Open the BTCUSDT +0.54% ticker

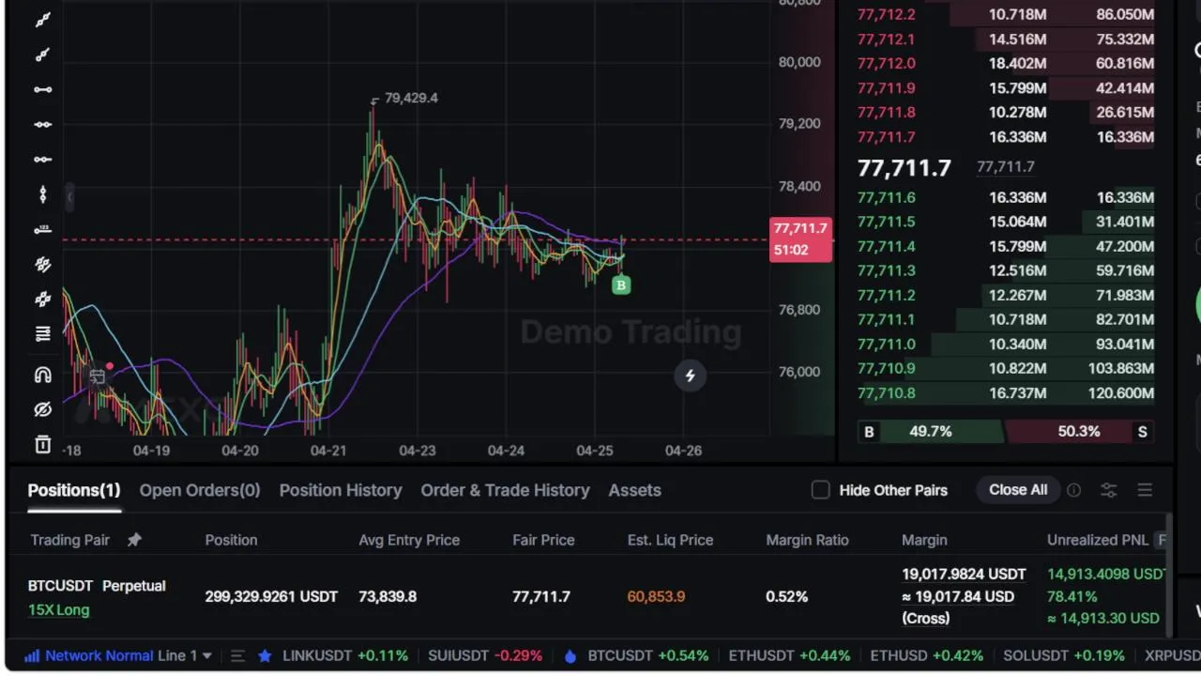[x=648, y=656]
